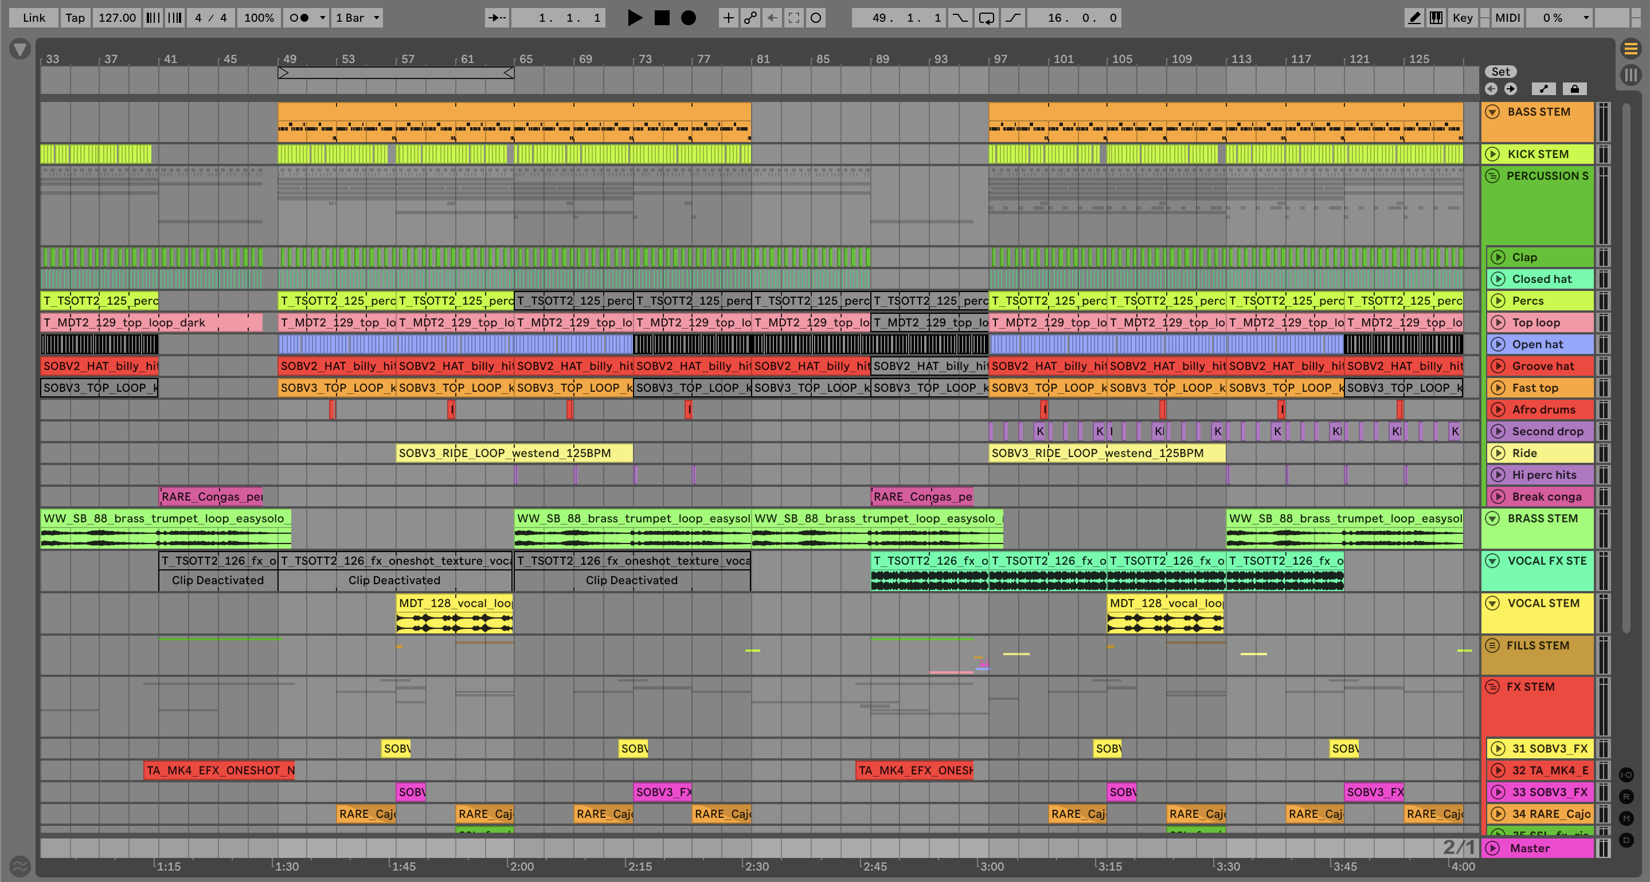Switch to Session View with the vertical-bars icon
This screenshot has width=1650, height=882.
pyautogui.click(x=1631, y=75)
